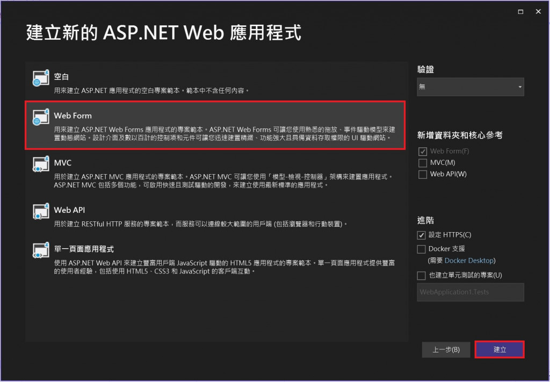Click the 單一頁面應用程式 template icon

[41, 250]
